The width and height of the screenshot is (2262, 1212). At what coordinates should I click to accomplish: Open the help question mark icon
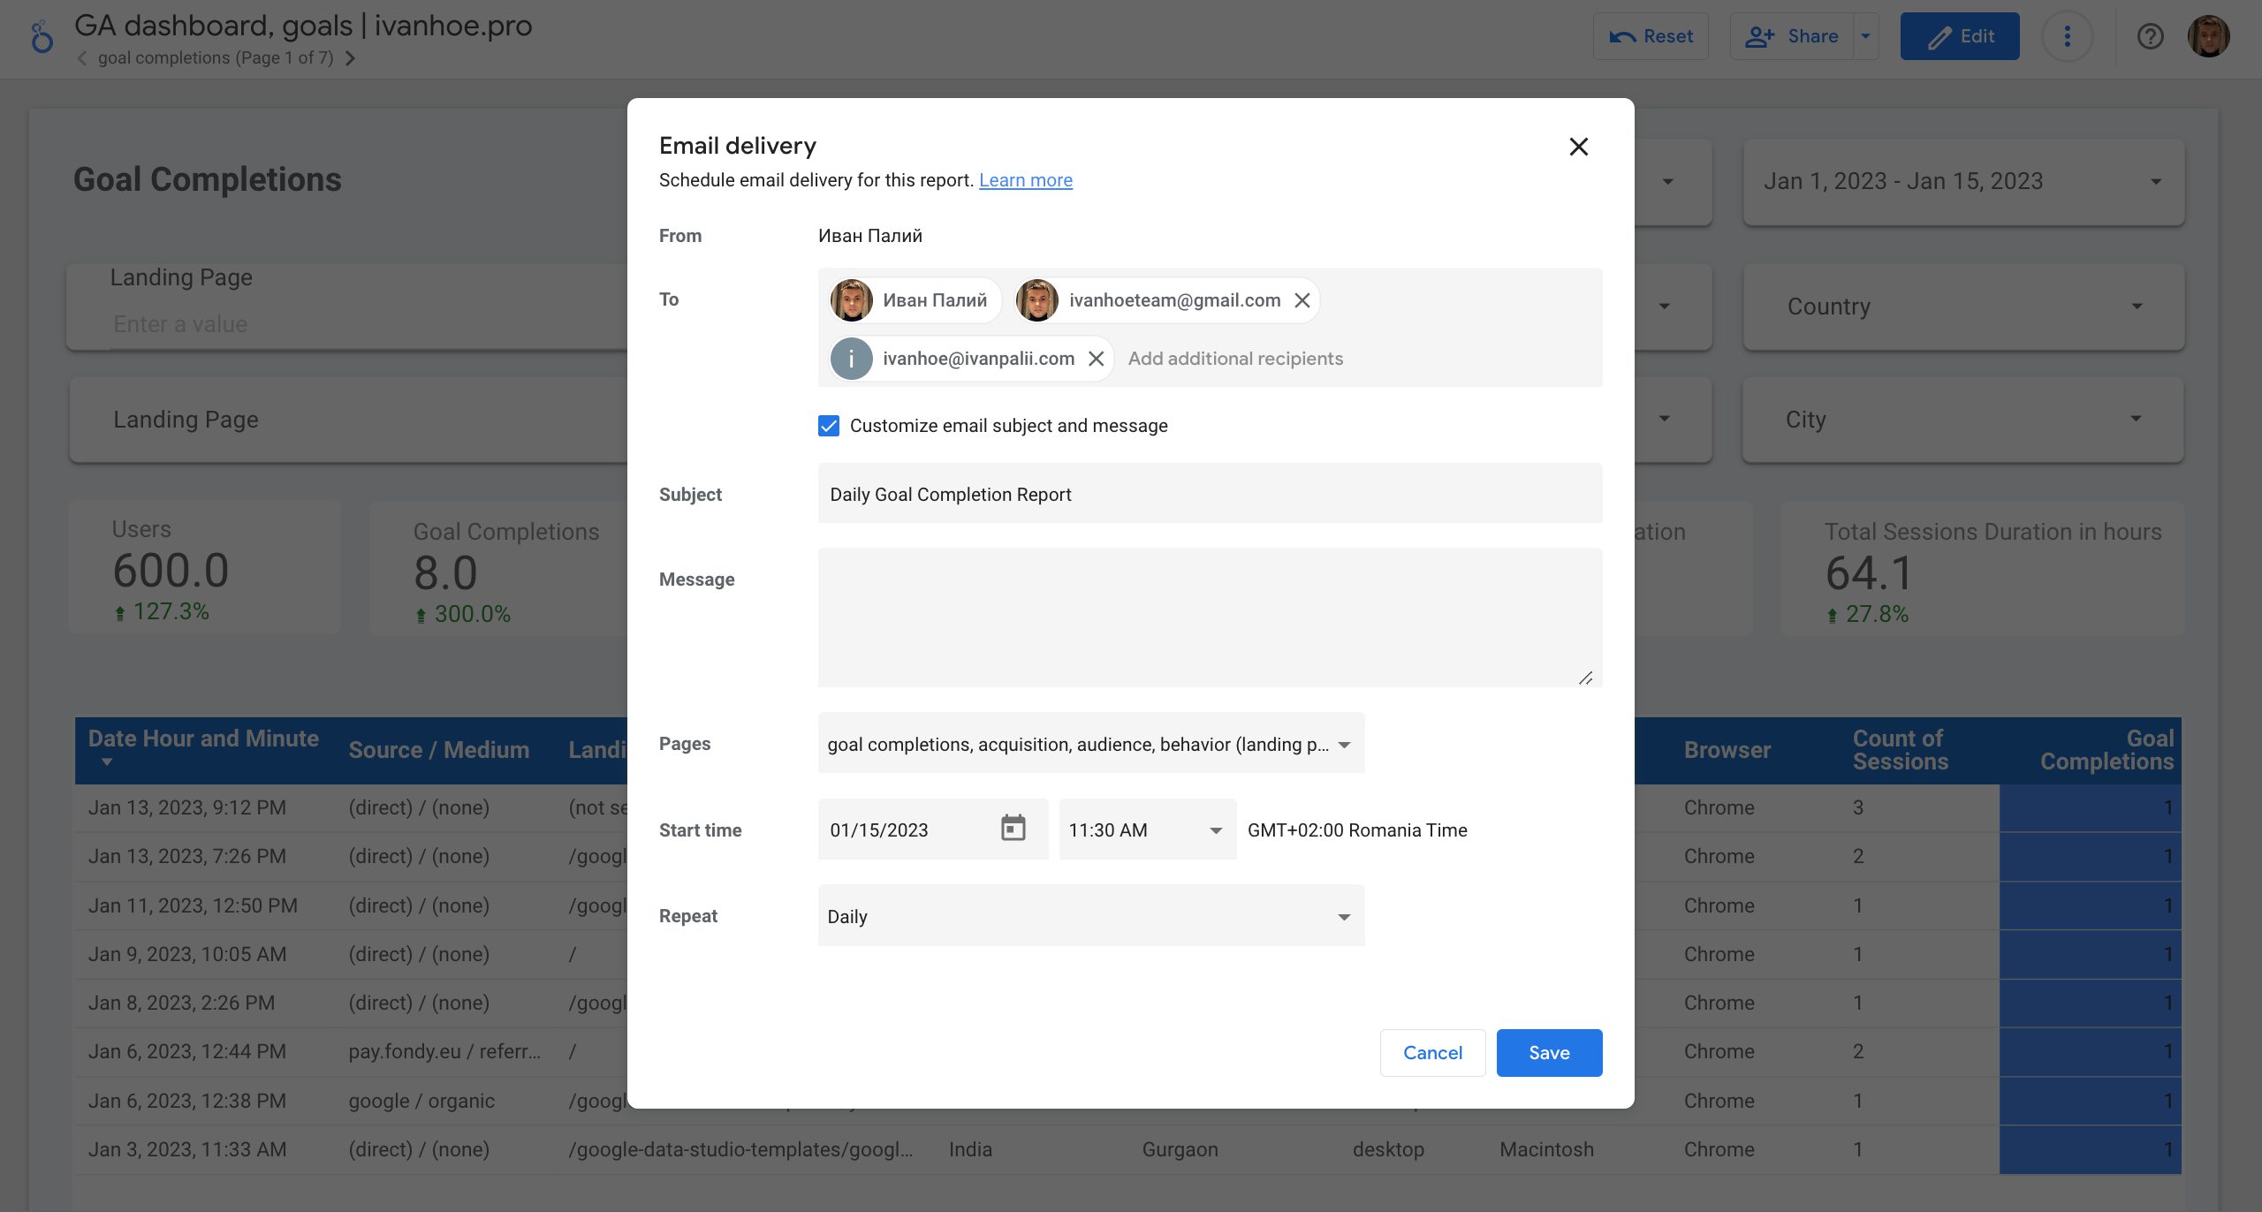[2150, 36]
